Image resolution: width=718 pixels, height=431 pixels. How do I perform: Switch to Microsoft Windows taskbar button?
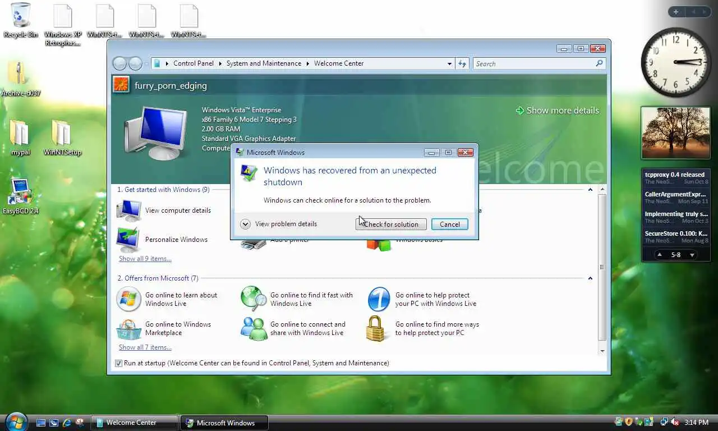click(x=224, y=423)
